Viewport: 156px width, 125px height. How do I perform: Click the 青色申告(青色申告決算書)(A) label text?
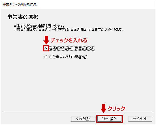pyautogui.click(x=72, y=48)
